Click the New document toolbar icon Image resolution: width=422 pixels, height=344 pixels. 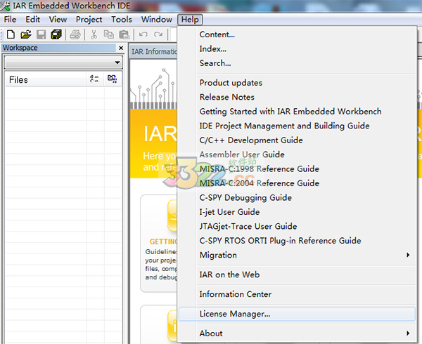point(11,34)
